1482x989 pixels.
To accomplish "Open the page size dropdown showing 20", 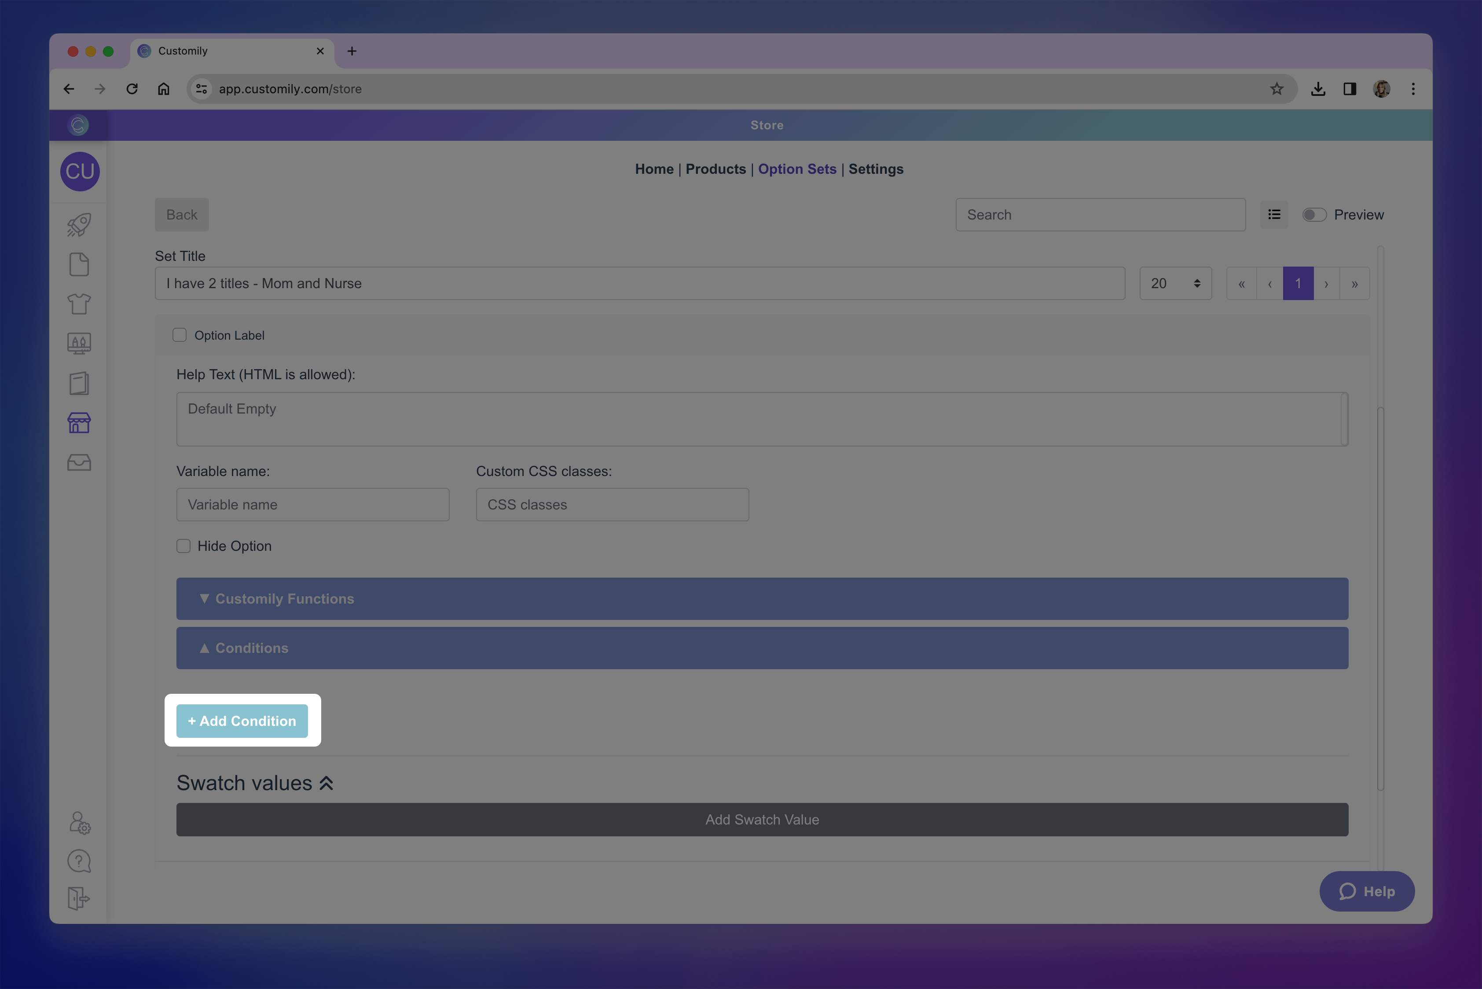I will click(x=1175, y=283).
